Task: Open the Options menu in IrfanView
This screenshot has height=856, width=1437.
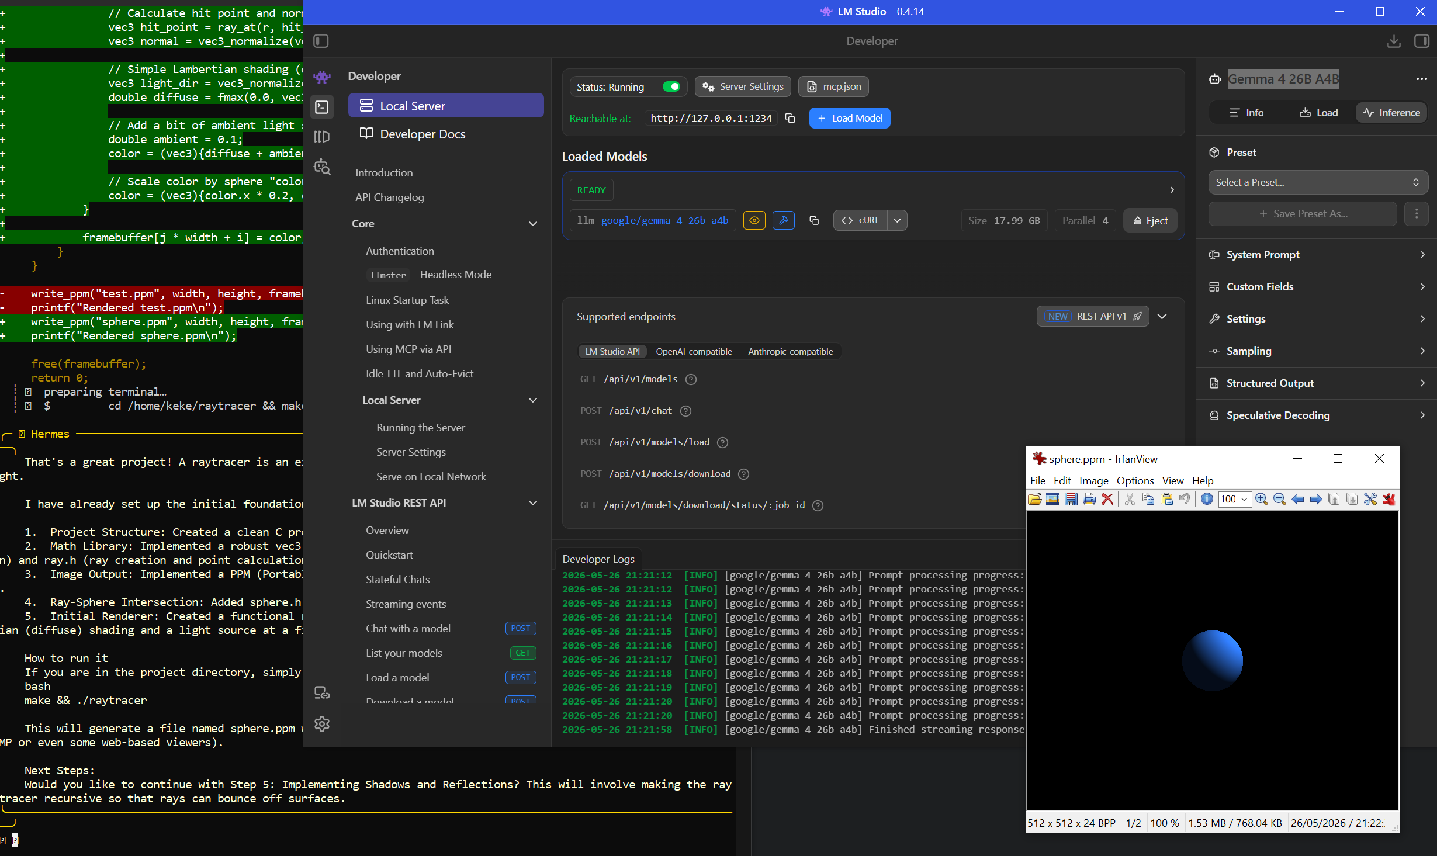Action: pyautogui.click(x=1135, y=480)
